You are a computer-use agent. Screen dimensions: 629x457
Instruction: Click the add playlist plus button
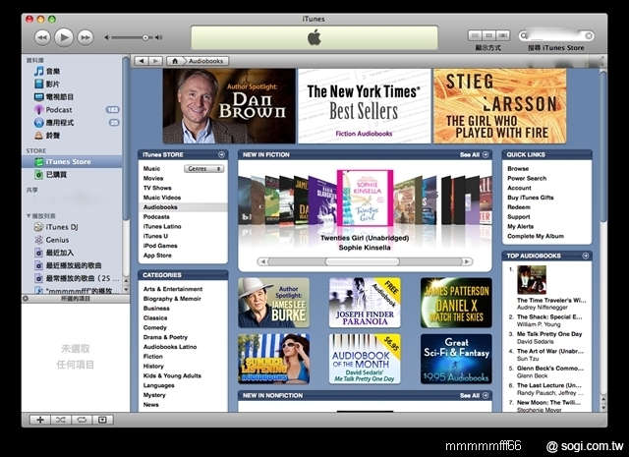pos(40,420)
